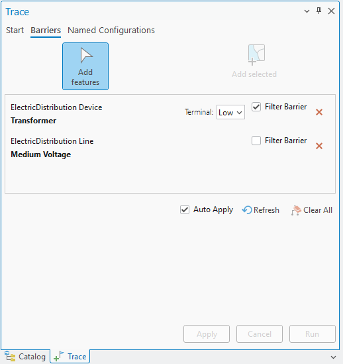
Task: Click the Apply button
Action: tap(207, 334)
